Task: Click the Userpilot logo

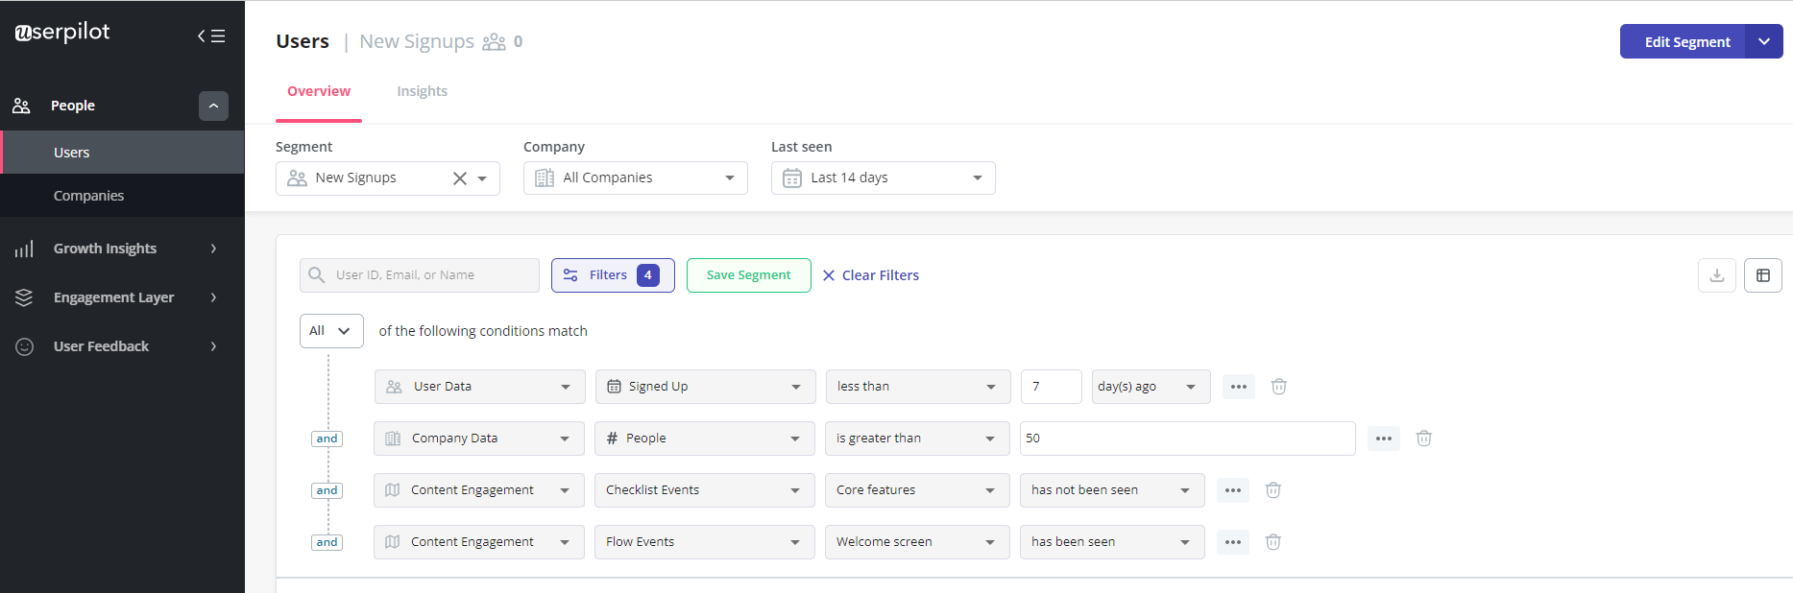Action: 62,32
